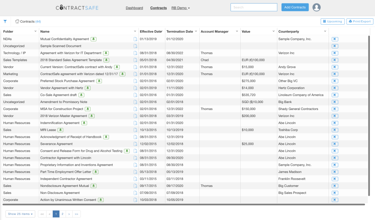Open document icon for Severance Agreement
375x220 pixels.
tap(136, 144)
